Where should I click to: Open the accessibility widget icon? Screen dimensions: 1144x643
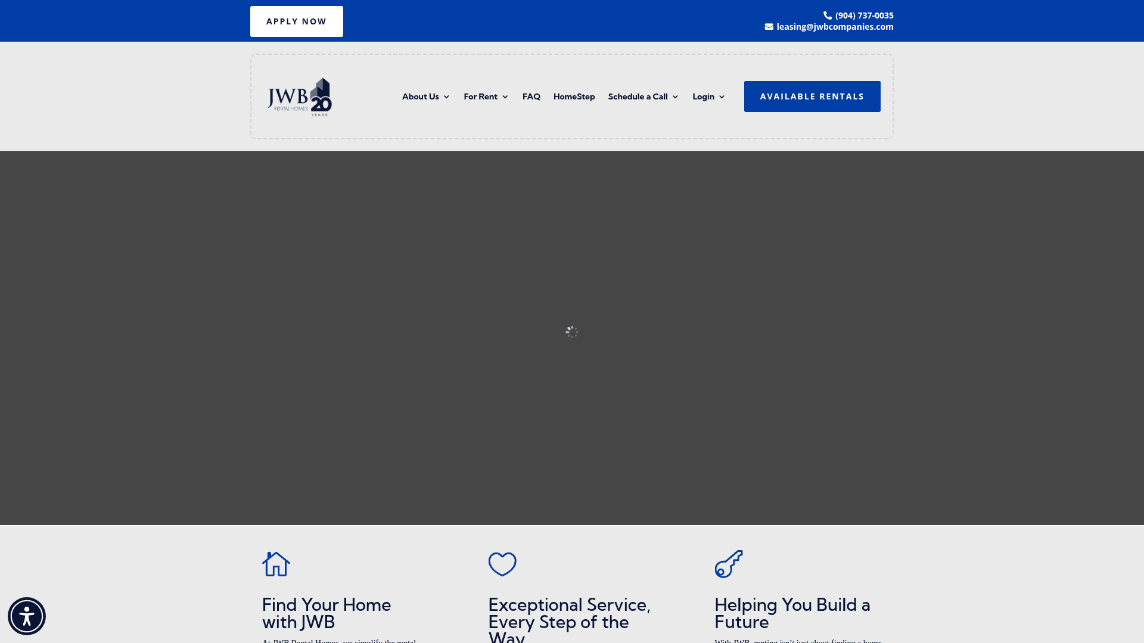27,616
